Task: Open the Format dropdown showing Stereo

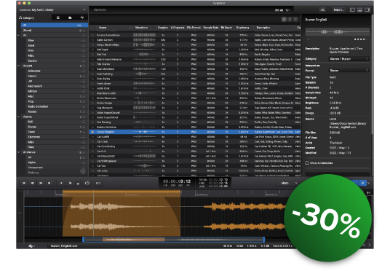Action: 349,71
